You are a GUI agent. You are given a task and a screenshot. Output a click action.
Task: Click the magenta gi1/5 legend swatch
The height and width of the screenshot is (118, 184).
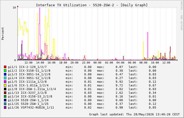5,82
